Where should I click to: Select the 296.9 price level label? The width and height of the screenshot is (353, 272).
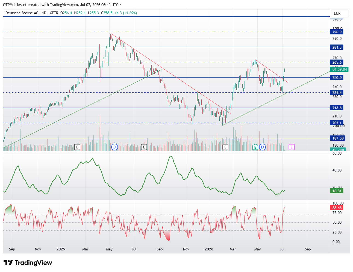coord(337,32)
